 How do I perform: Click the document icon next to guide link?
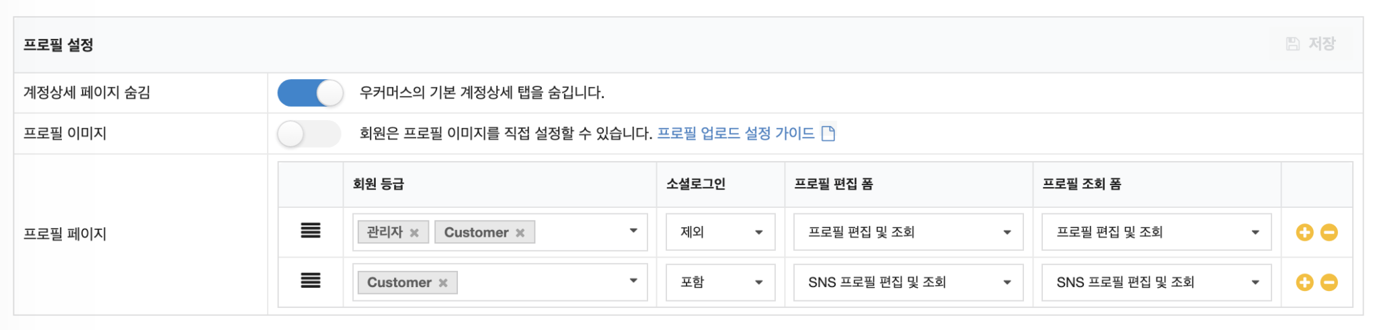tap(828, 133)
